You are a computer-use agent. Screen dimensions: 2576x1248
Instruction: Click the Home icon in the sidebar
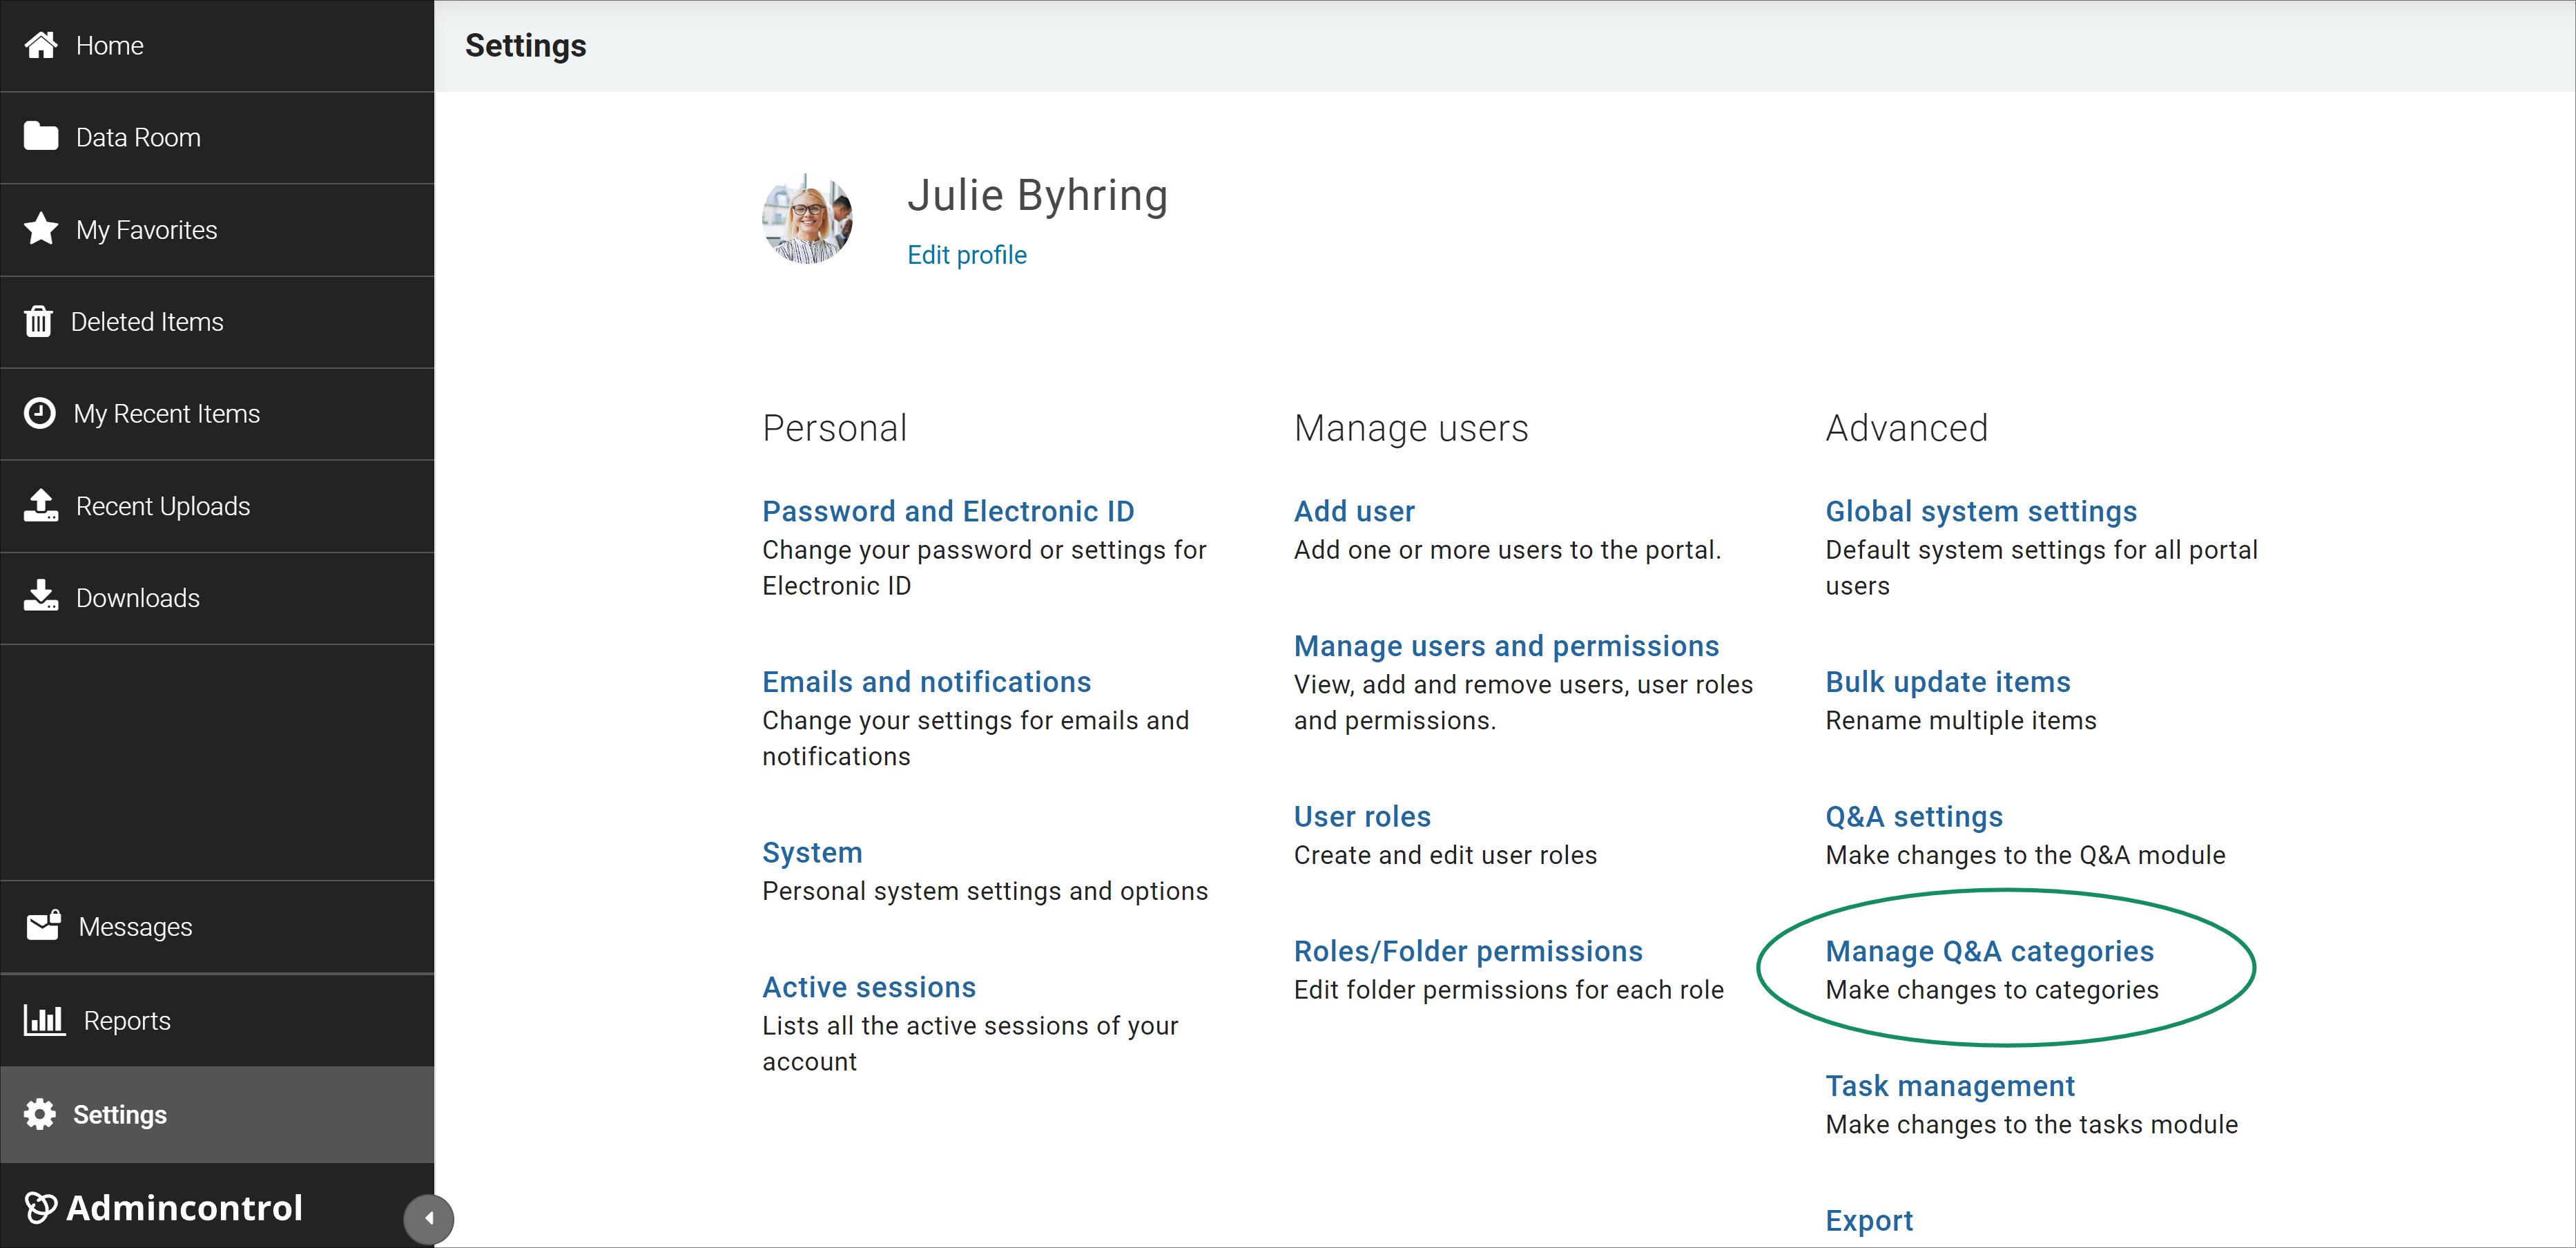coord(40,45)
